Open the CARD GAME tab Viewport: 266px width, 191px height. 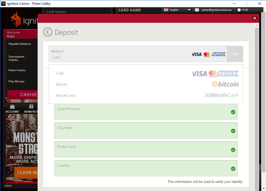130,10
